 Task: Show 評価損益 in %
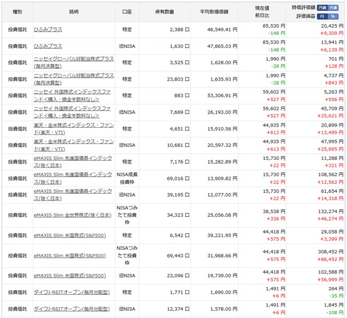click(x=333, y=16)
